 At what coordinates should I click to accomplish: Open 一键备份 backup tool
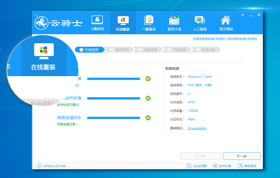coord(149,23)
